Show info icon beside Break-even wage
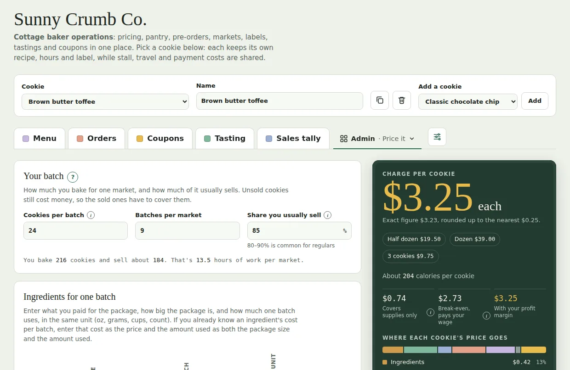 point(486,316)
